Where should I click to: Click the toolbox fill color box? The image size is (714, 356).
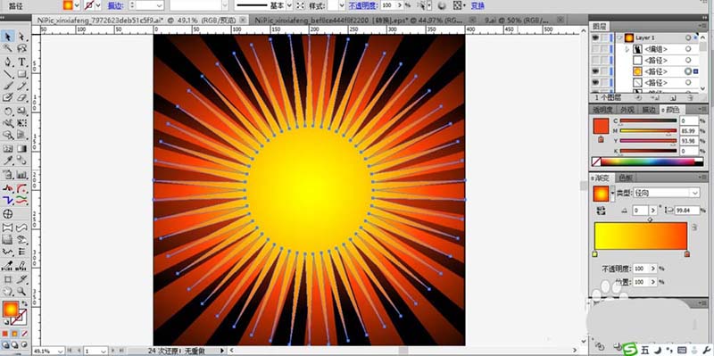(x=10, y=309)
